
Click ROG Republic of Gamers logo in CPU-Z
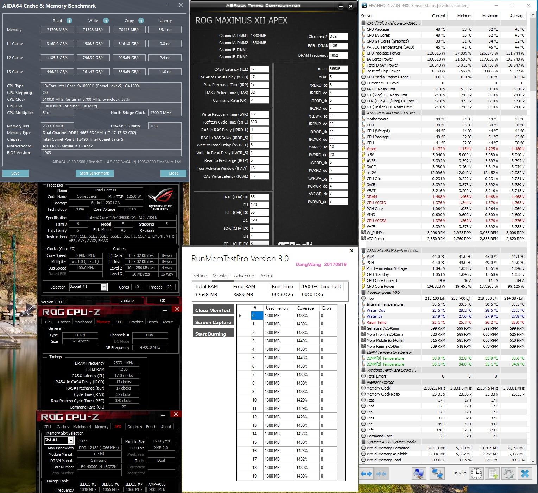[x=161, y=200]
